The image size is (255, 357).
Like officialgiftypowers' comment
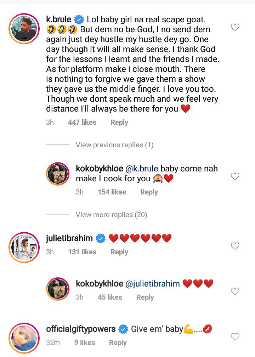pos(235,336)
